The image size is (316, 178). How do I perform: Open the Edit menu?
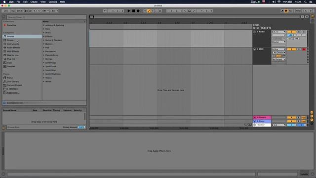coord(25,2)
